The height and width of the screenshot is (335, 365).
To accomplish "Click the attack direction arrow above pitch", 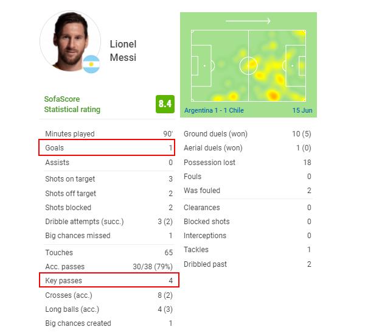I will click(x=248, y=21).
